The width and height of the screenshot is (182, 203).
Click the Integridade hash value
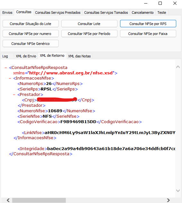pos(111,148)
